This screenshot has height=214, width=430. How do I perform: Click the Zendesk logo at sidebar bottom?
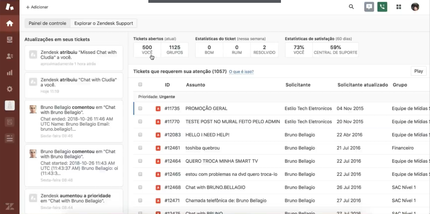coord(10,206)
